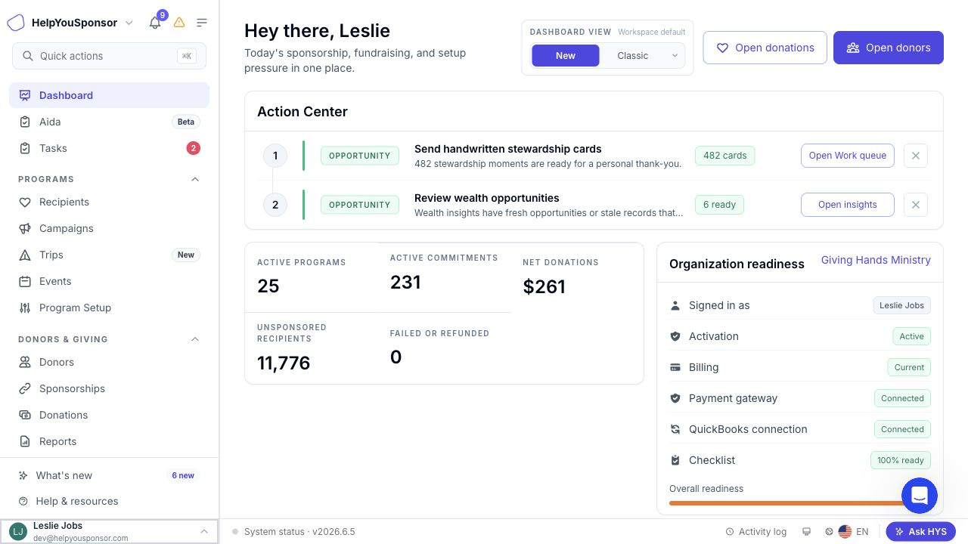968x544 pixels.
Task: Collapse the Donors & Giving section
Action: 195,339
